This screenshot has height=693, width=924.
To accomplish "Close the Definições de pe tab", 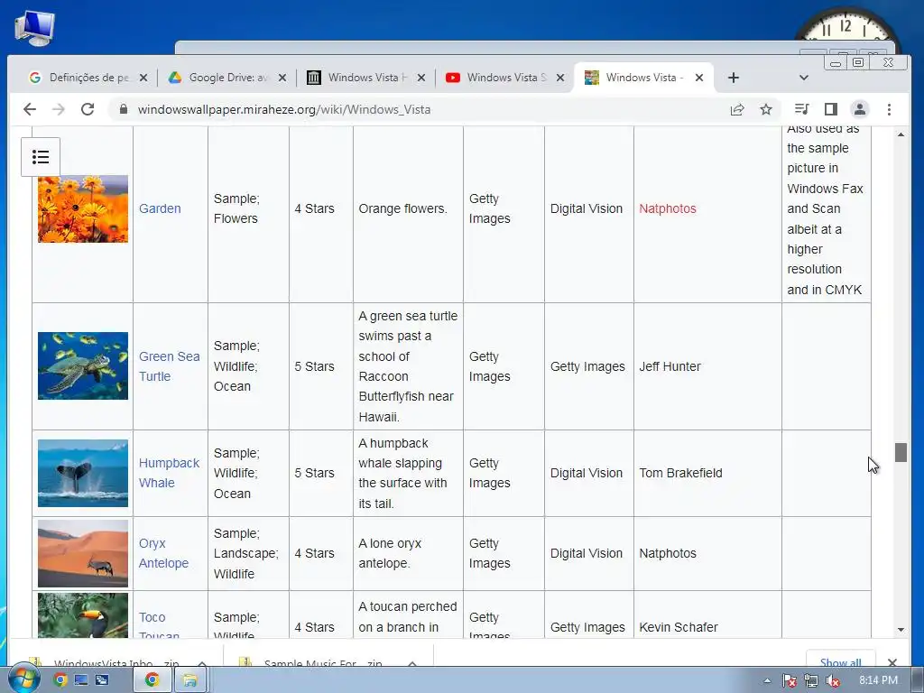I will (143, 78).
